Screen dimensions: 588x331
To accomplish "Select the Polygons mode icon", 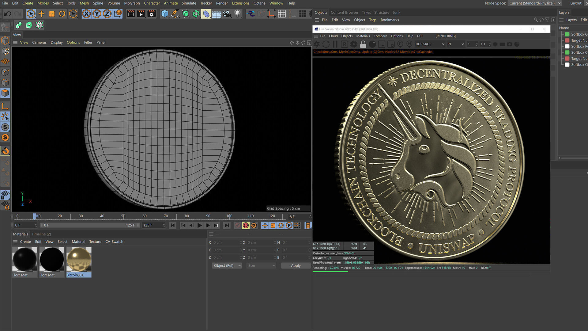I will (5, 93).
